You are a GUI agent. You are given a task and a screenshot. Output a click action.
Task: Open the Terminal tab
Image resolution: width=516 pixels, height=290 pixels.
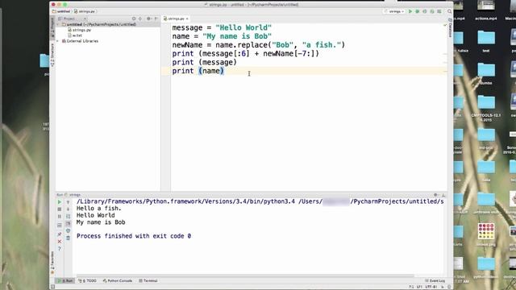coord(148,281)
